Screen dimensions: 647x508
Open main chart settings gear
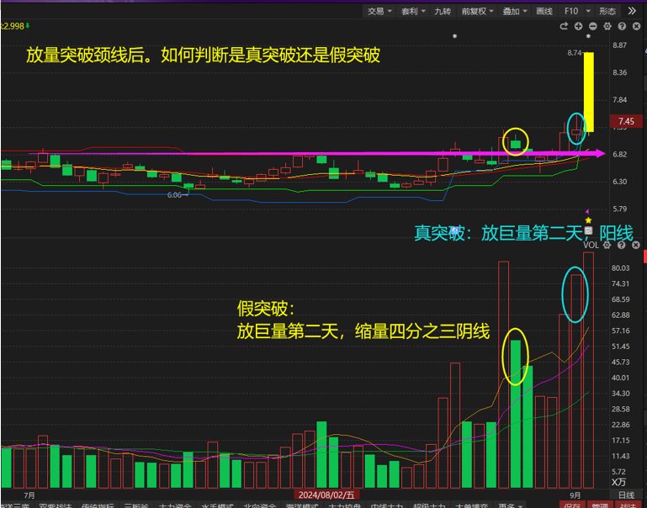coord(607,26)
